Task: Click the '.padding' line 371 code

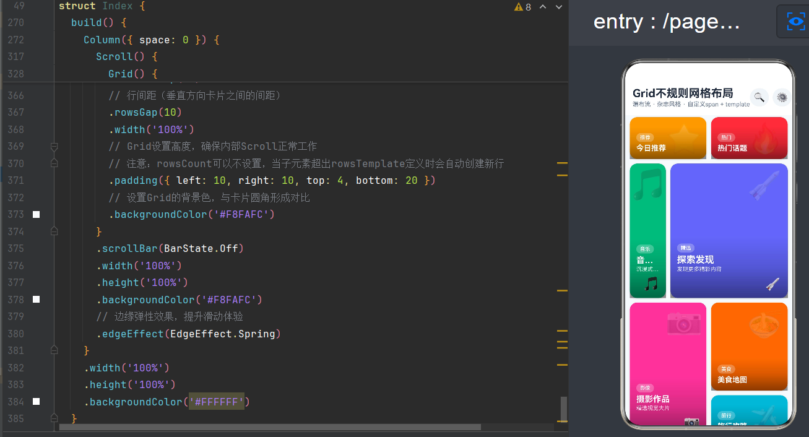Action: click(x=272, y=180)
